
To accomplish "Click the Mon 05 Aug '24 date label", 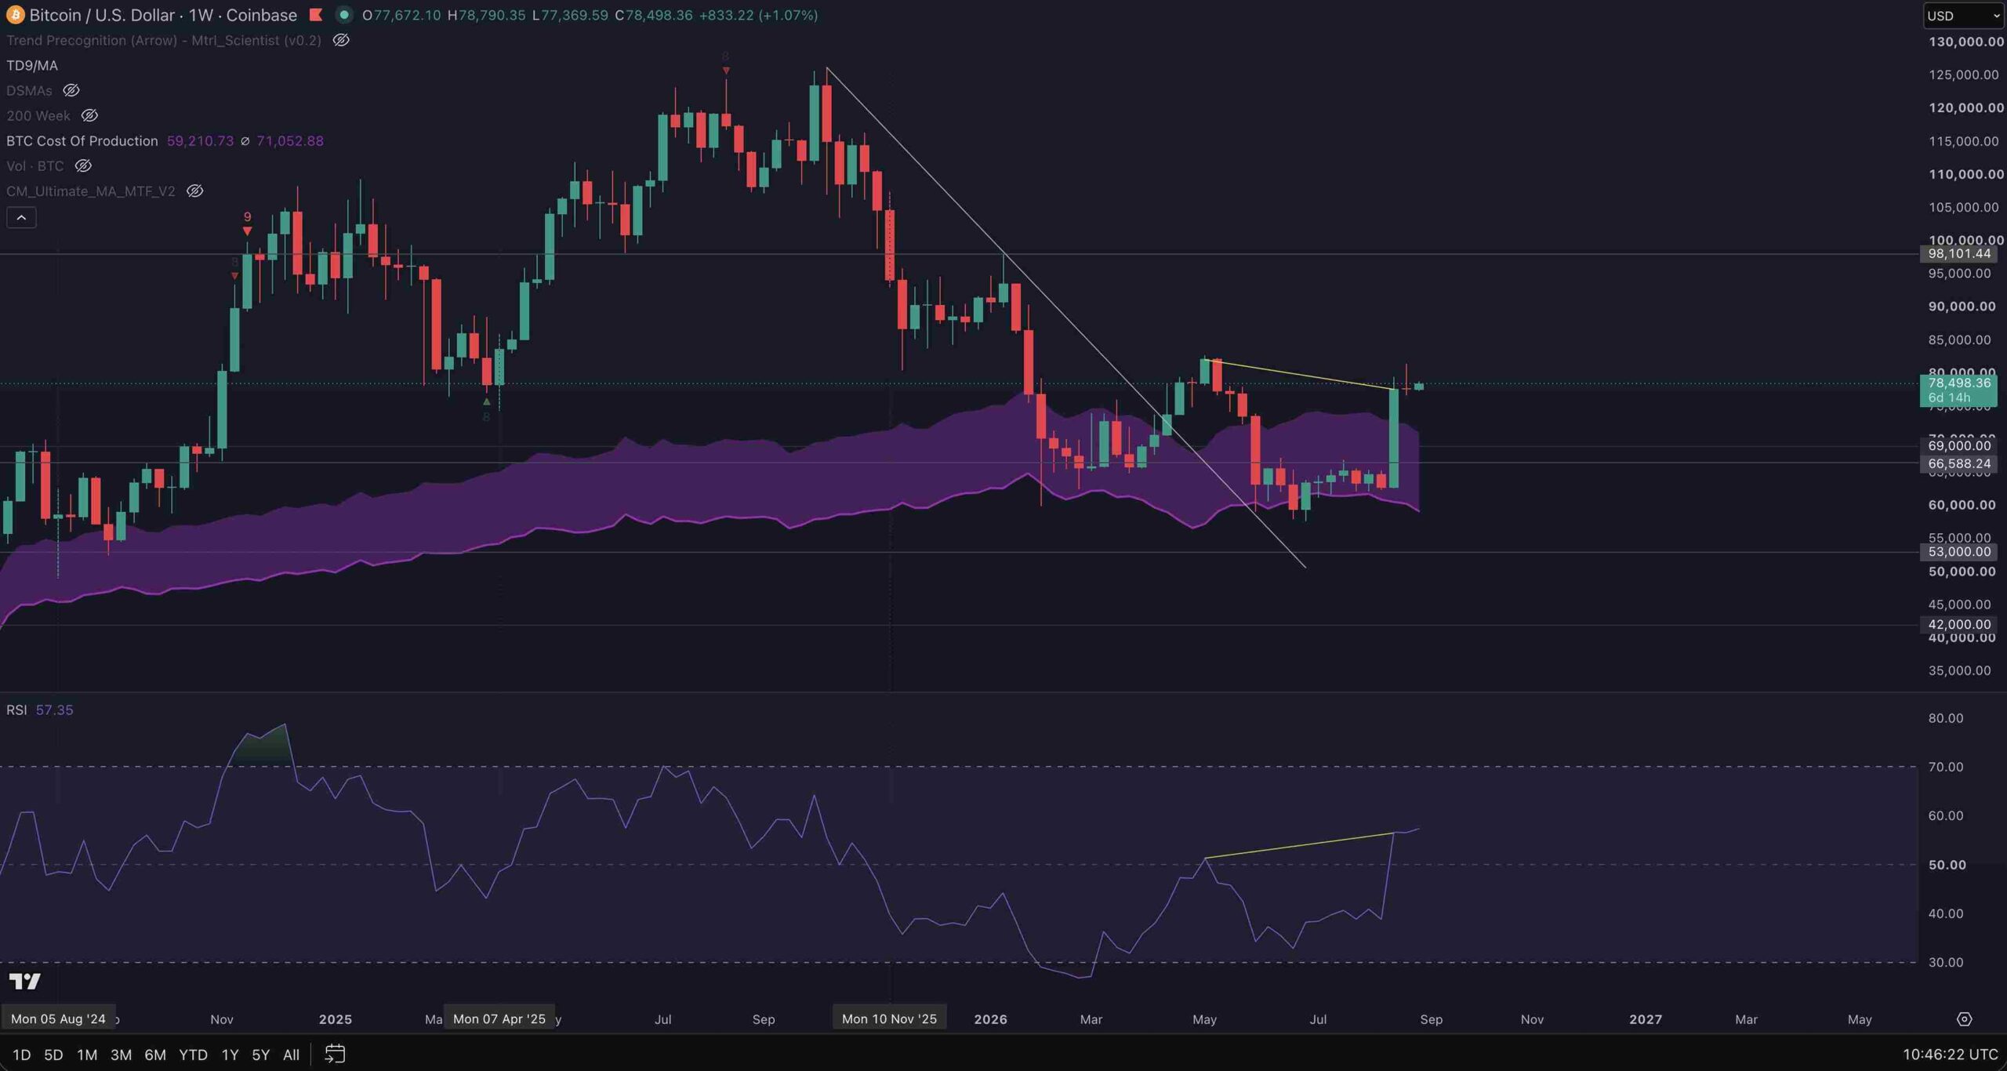I will (x=58, y=1019).
